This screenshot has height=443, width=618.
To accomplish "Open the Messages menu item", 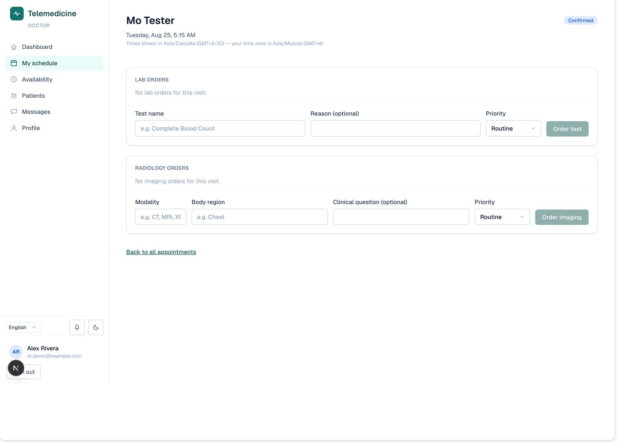I will (54, 112).
